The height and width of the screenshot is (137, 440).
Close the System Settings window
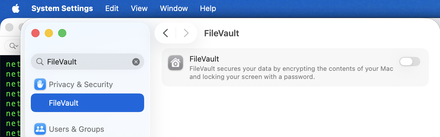35,33
